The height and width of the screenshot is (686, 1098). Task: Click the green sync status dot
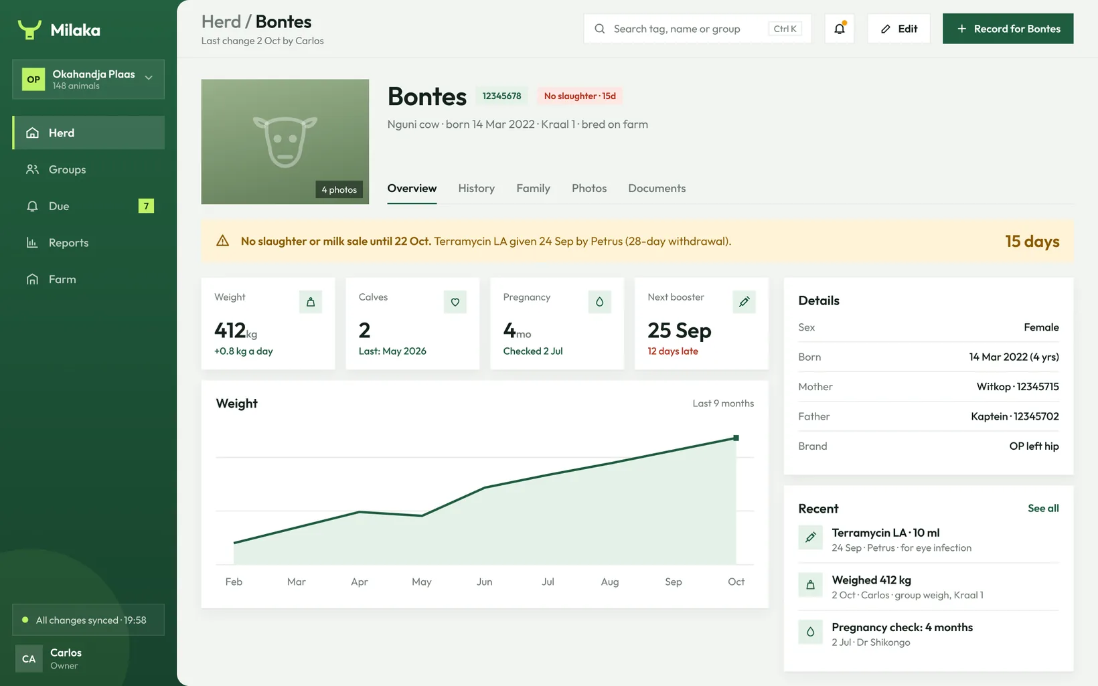coord(25,620)
